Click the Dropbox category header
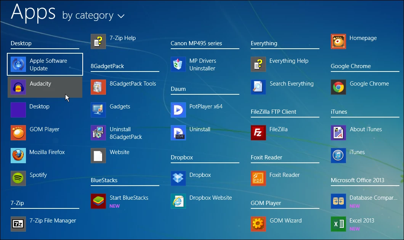 pos(182,157)
